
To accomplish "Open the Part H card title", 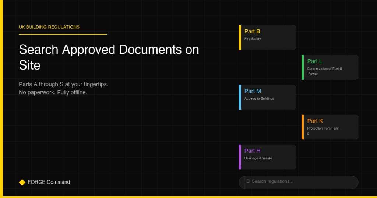I will click(252, 151).
